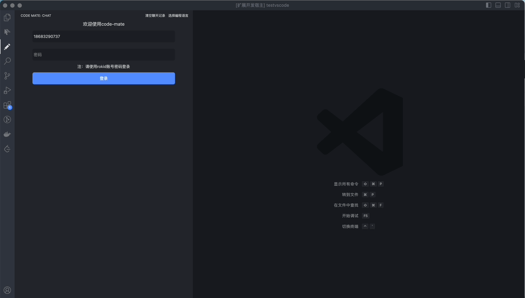Toggle the secondary side bar layout icon

(507, 5)
